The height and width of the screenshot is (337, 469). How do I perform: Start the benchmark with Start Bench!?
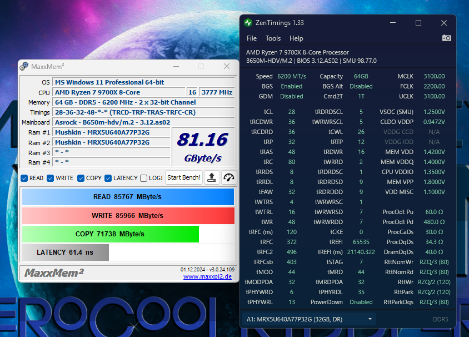[x=184, y=177]
